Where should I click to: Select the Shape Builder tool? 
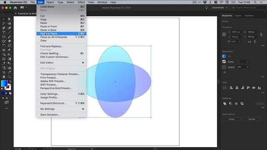point(4,55)
